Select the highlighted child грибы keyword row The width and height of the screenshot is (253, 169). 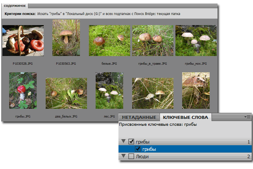click(x=185, y=149)
